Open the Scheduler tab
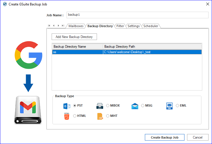This screenshot has width=212, height=144. coord(151,26)
